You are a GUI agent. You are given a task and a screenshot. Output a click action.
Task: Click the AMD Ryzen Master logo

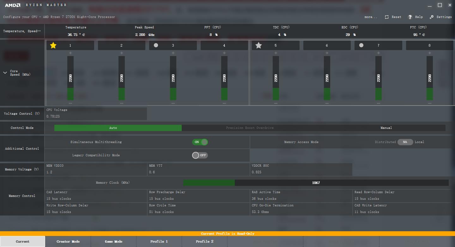click(x=36, y=5)
